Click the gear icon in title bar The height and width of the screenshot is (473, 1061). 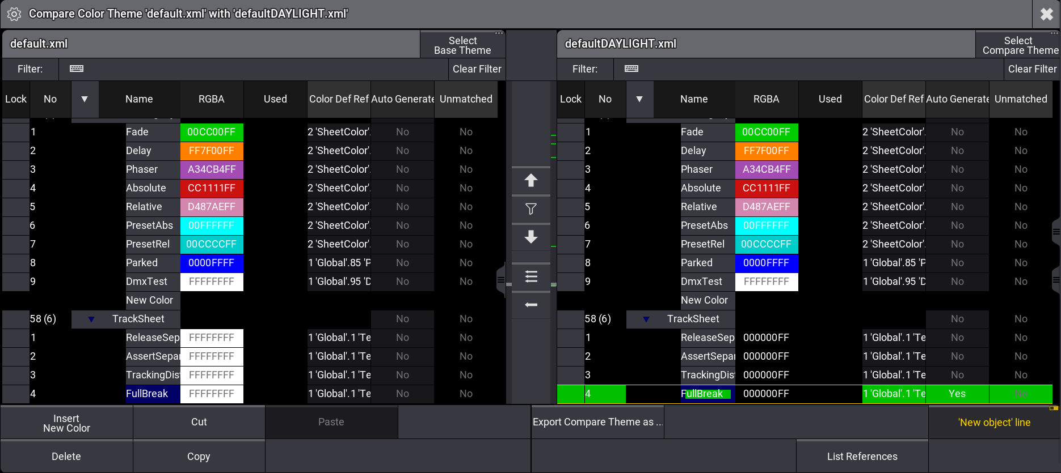click(x=14, y=14)
